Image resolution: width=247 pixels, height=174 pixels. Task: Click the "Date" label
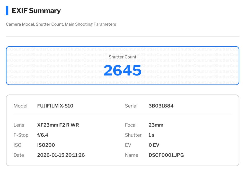pos(19,155)
